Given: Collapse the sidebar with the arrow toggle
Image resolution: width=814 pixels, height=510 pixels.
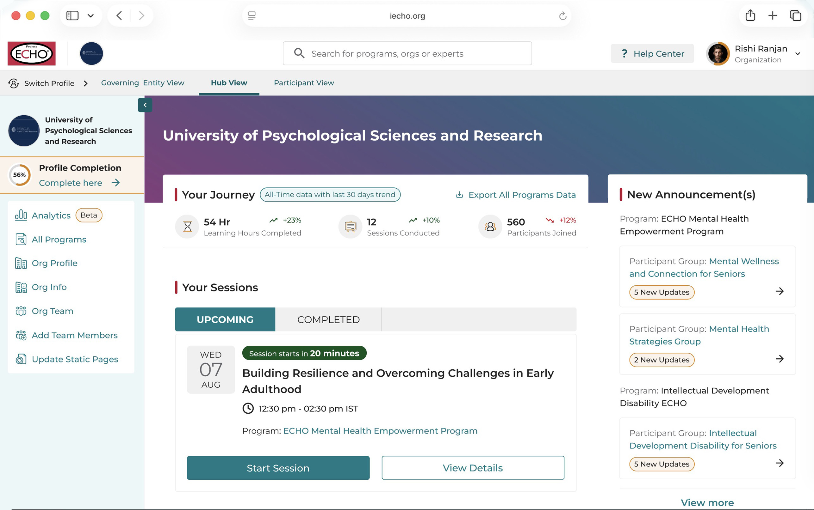Looking at the screenshot, I should (145, 105).
